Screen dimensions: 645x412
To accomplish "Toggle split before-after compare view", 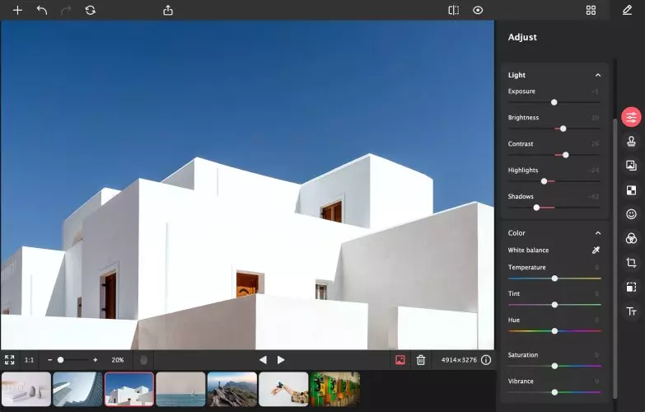I will pyautogui.click(x=453, y=10).
